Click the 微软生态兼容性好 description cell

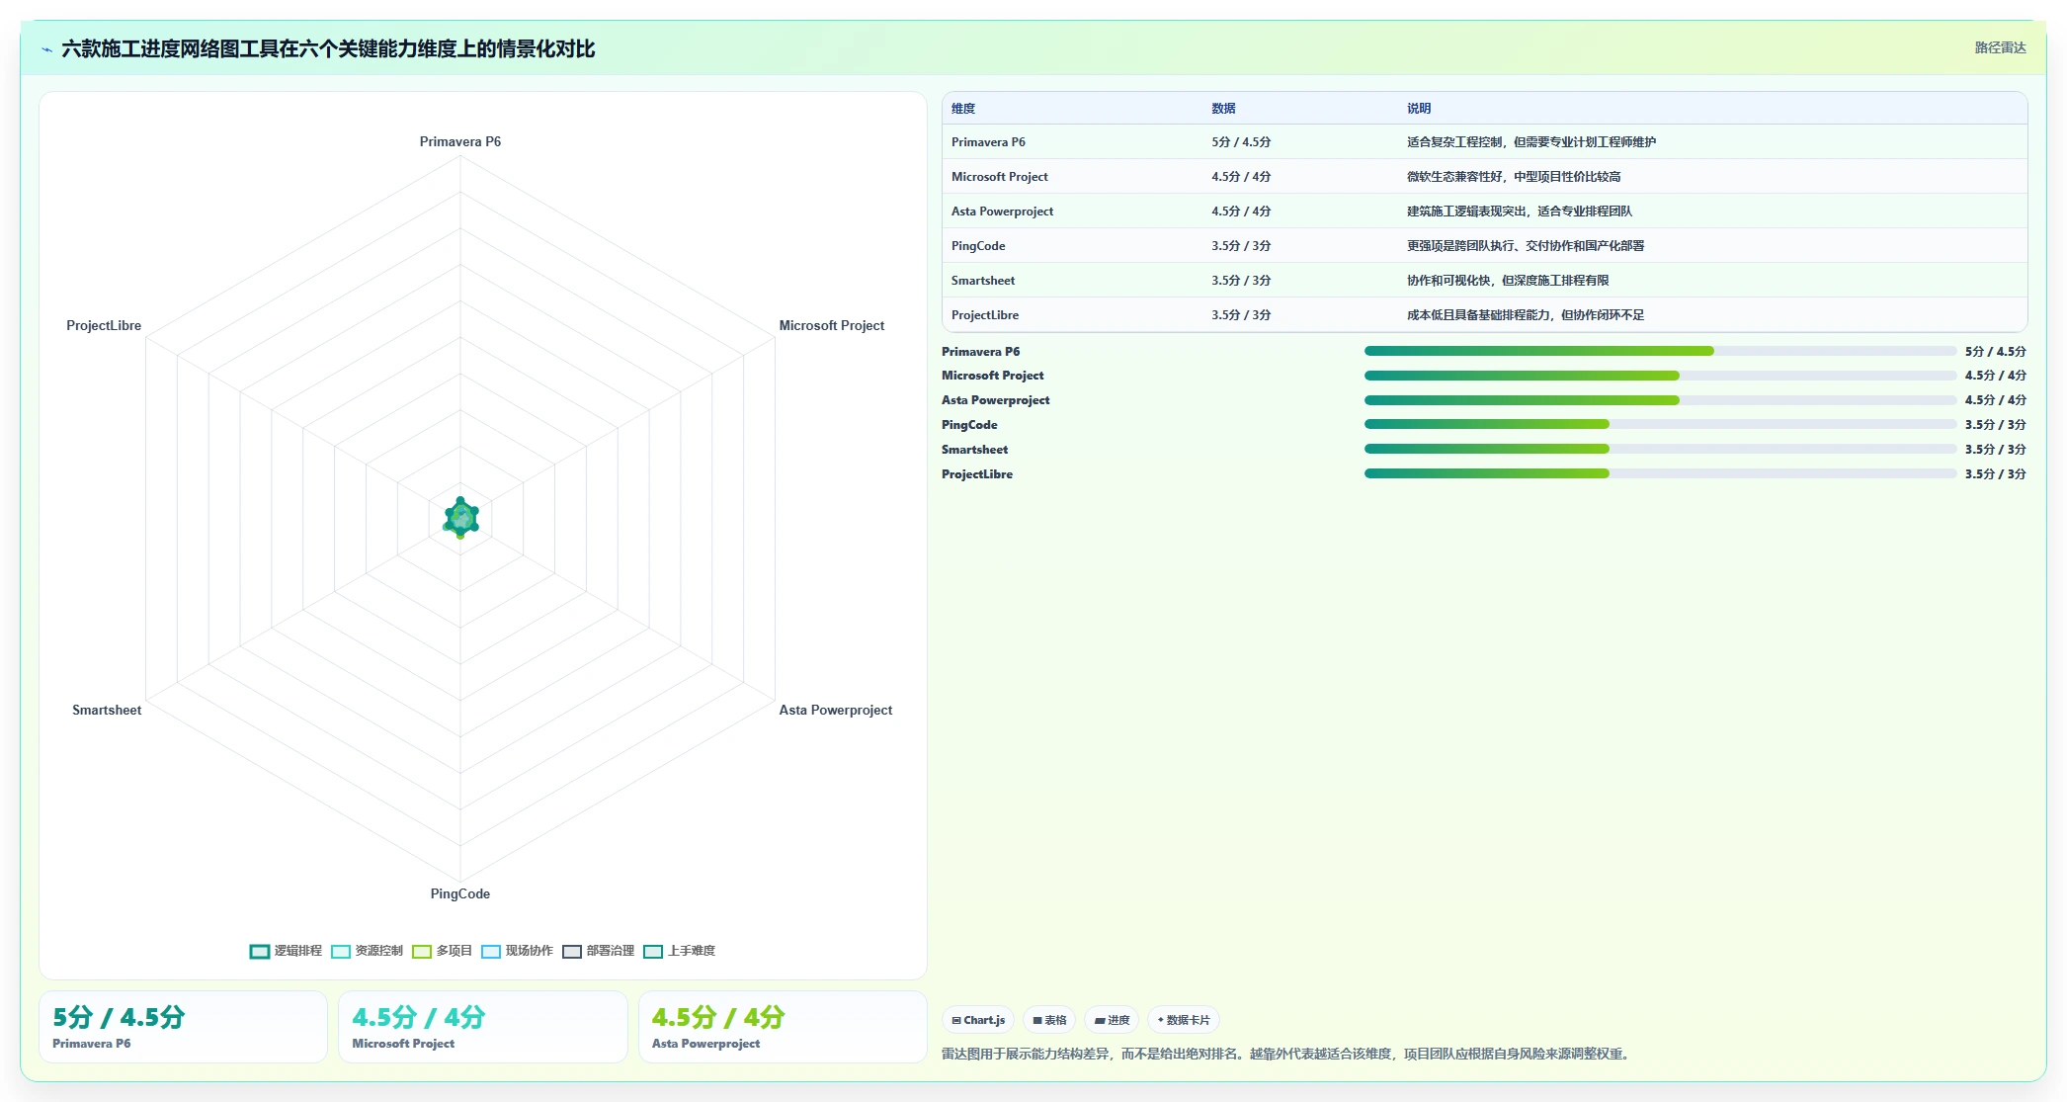[1514, 177]
